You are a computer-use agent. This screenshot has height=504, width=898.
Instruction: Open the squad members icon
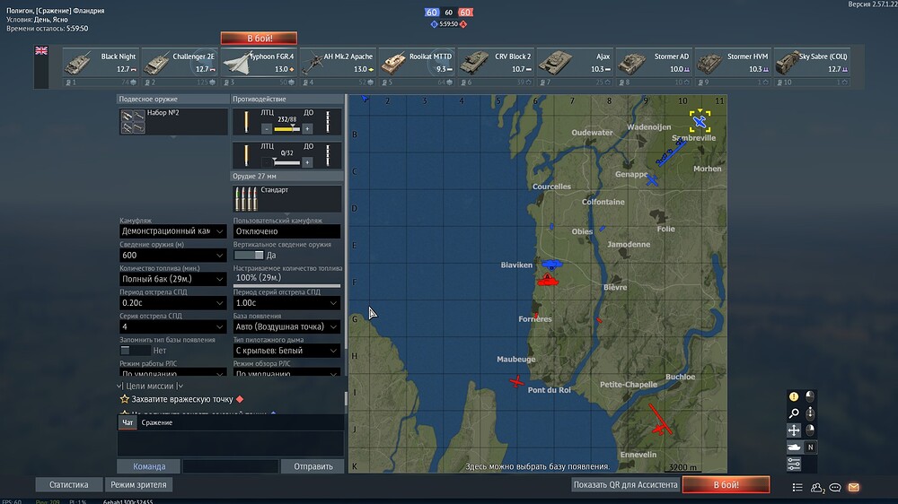[817, 488]
